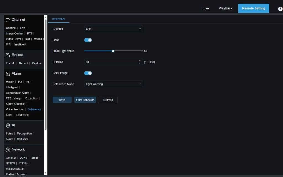This screenshot has width=283, height=177.
Task: Toggle the Light switch off
Action: point(88,40)
